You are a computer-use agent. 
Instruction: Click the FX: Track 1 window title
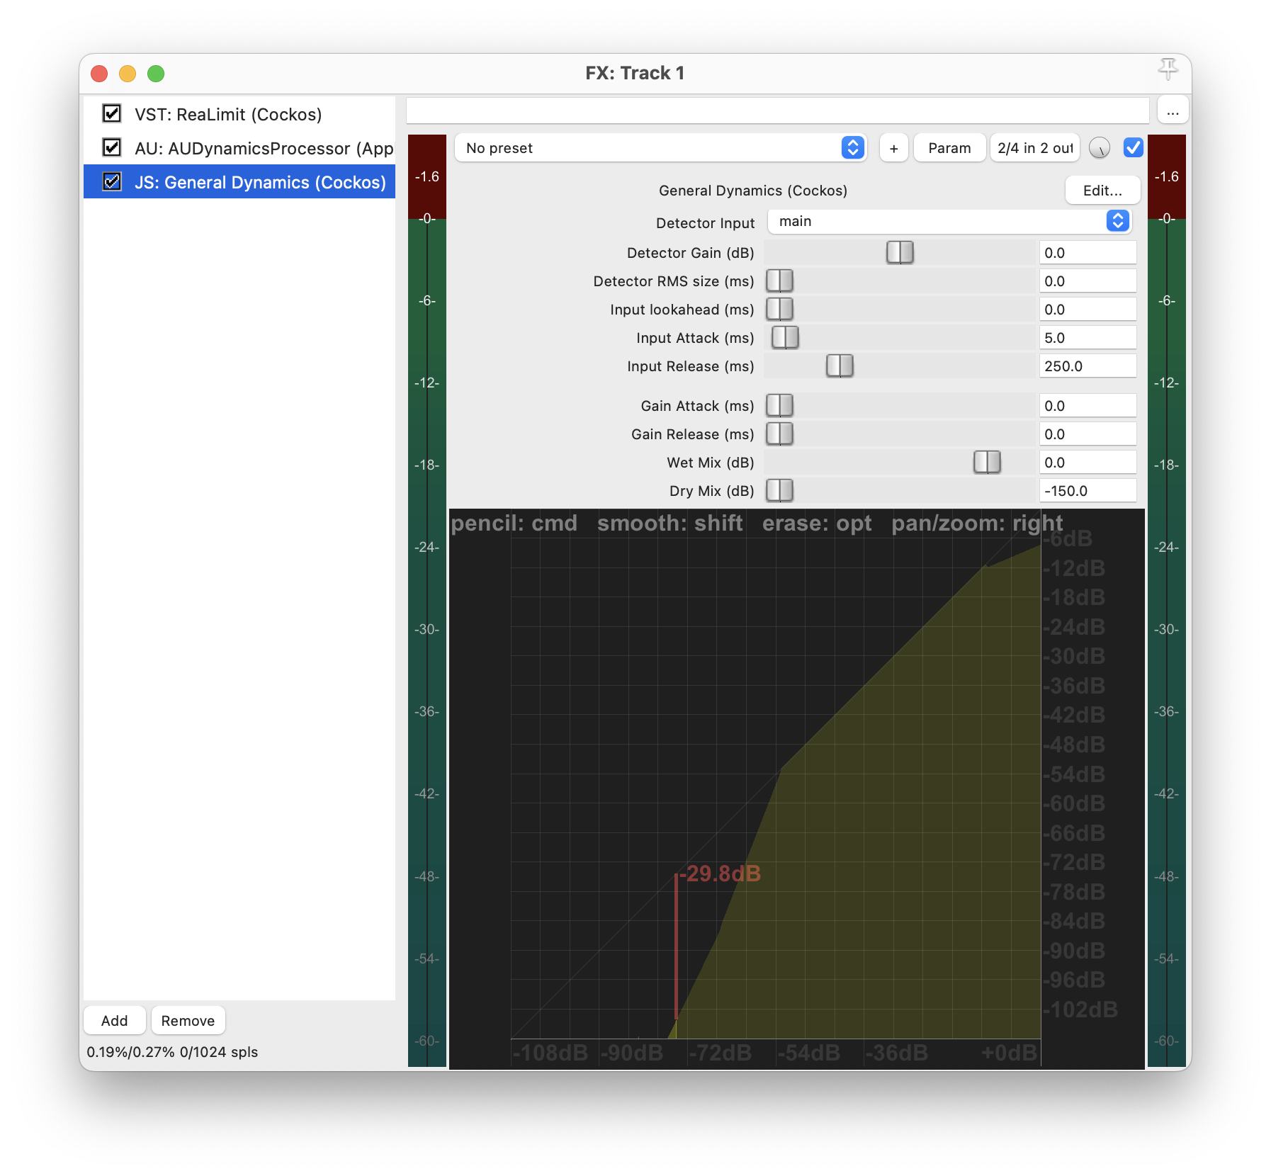click(x=635, y=73)
